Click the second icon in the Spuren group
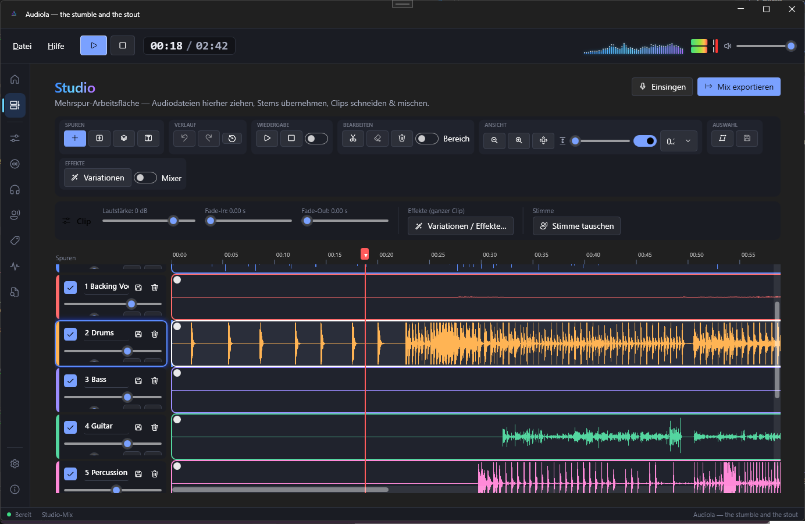 [99, 138]
